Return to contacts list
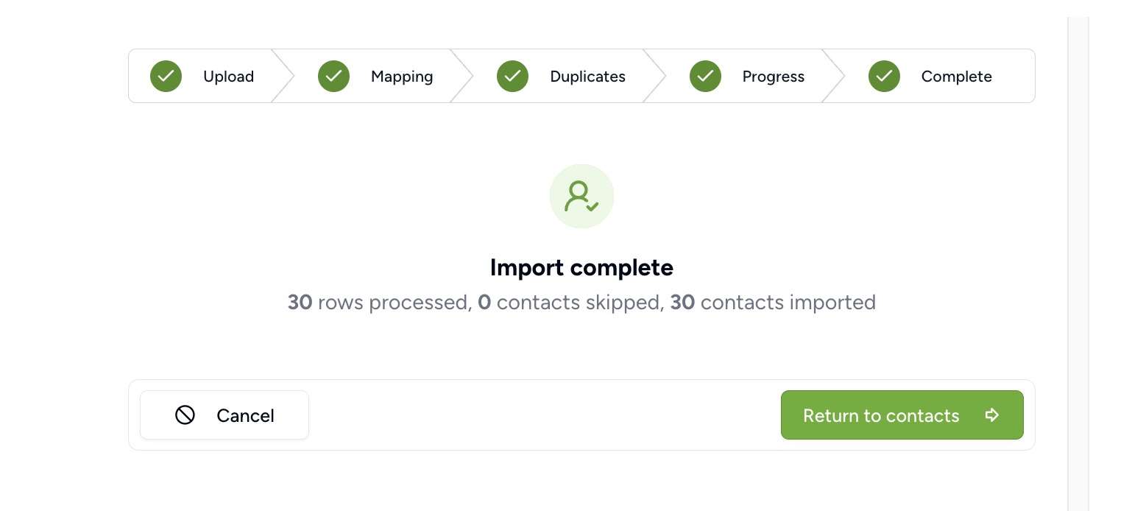 (x=902, y=415)
